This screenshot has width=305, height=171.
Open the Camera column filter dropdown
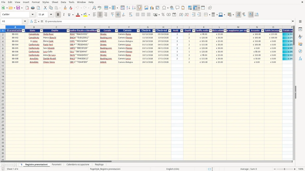click(x=138, y=31)
